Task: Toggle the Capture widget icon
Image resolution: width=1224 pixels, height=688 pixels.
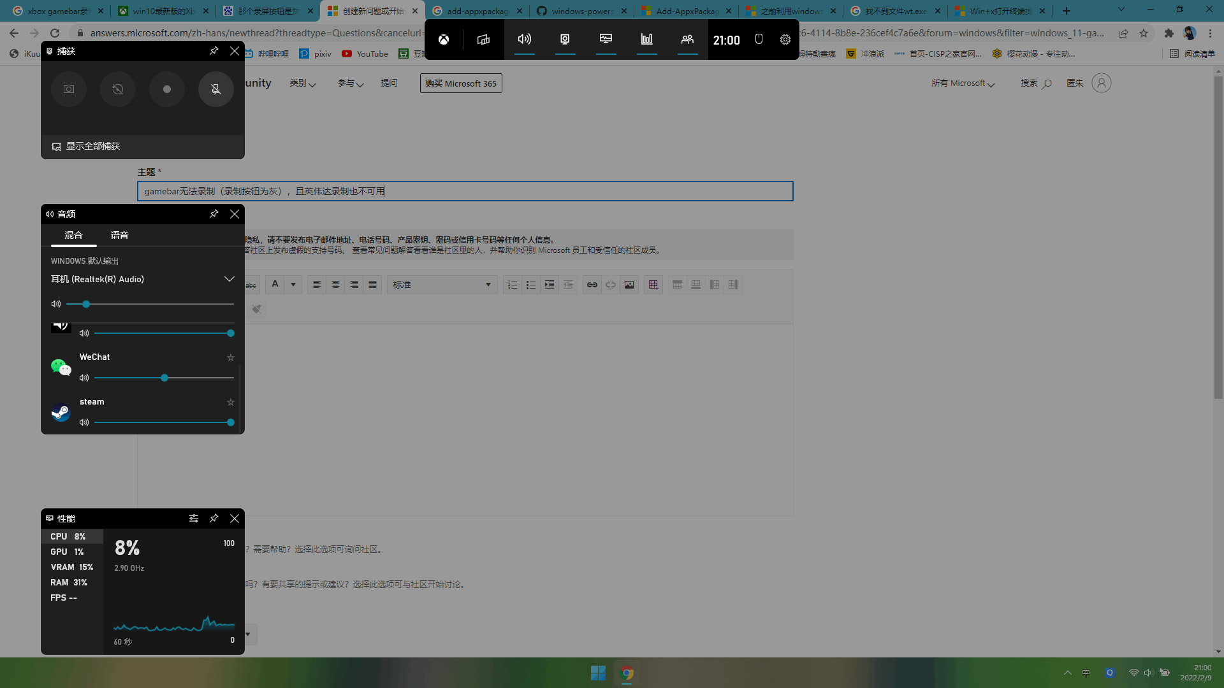Action: tap(565, 39)
